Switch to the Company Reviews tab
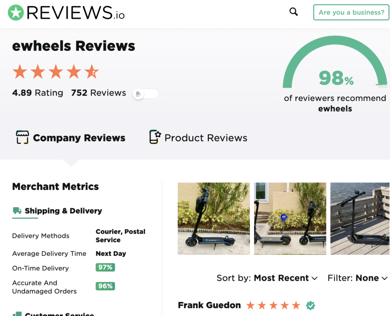390x316 pixels. tap(79, 138)
